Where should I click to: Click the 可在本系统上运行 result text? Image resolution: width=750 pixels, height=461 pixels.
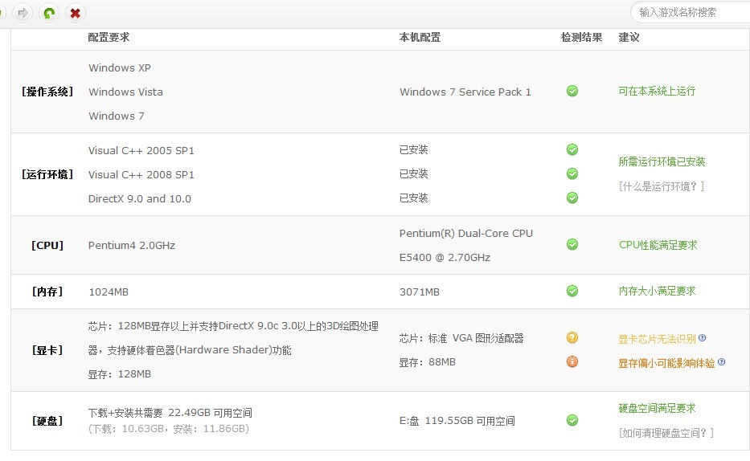tap(657, 91)
